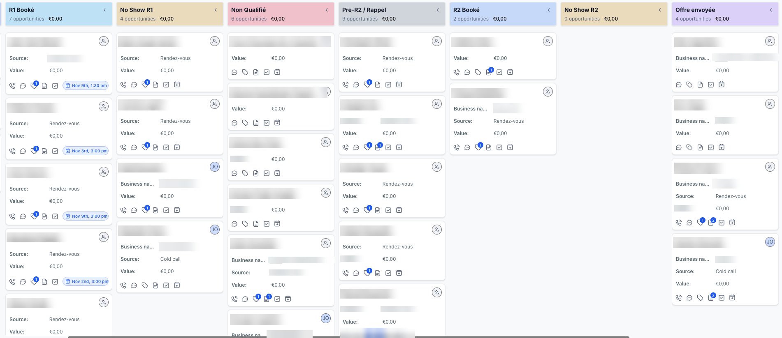Open tasks on No Show R1 Cold call card
Viewport: 782px width, 338px height.
click(166, 285)
